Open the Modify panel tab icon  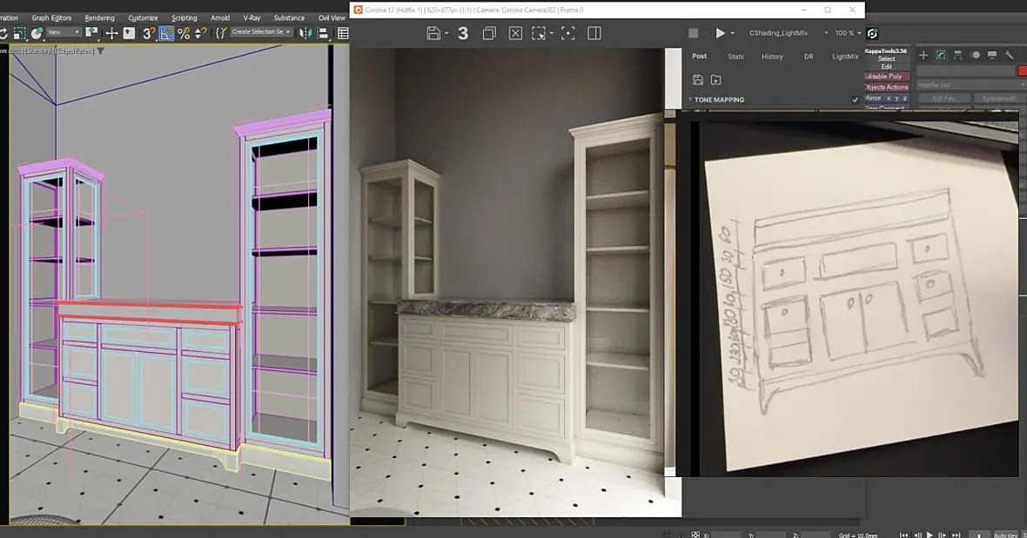coord(941,55)
